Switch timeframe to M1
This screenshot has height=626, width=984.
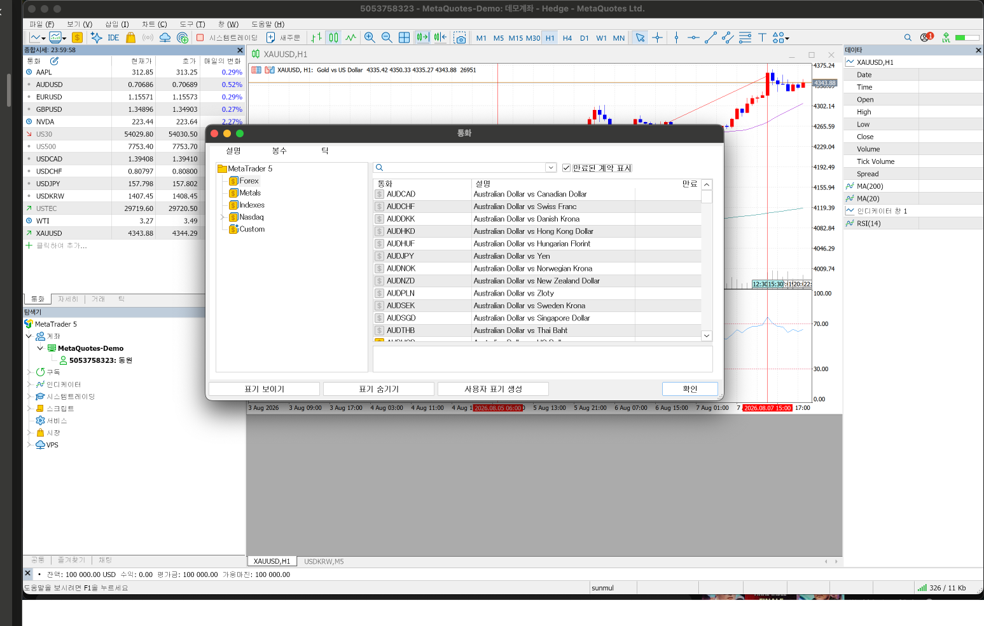[x=482, y=38]
